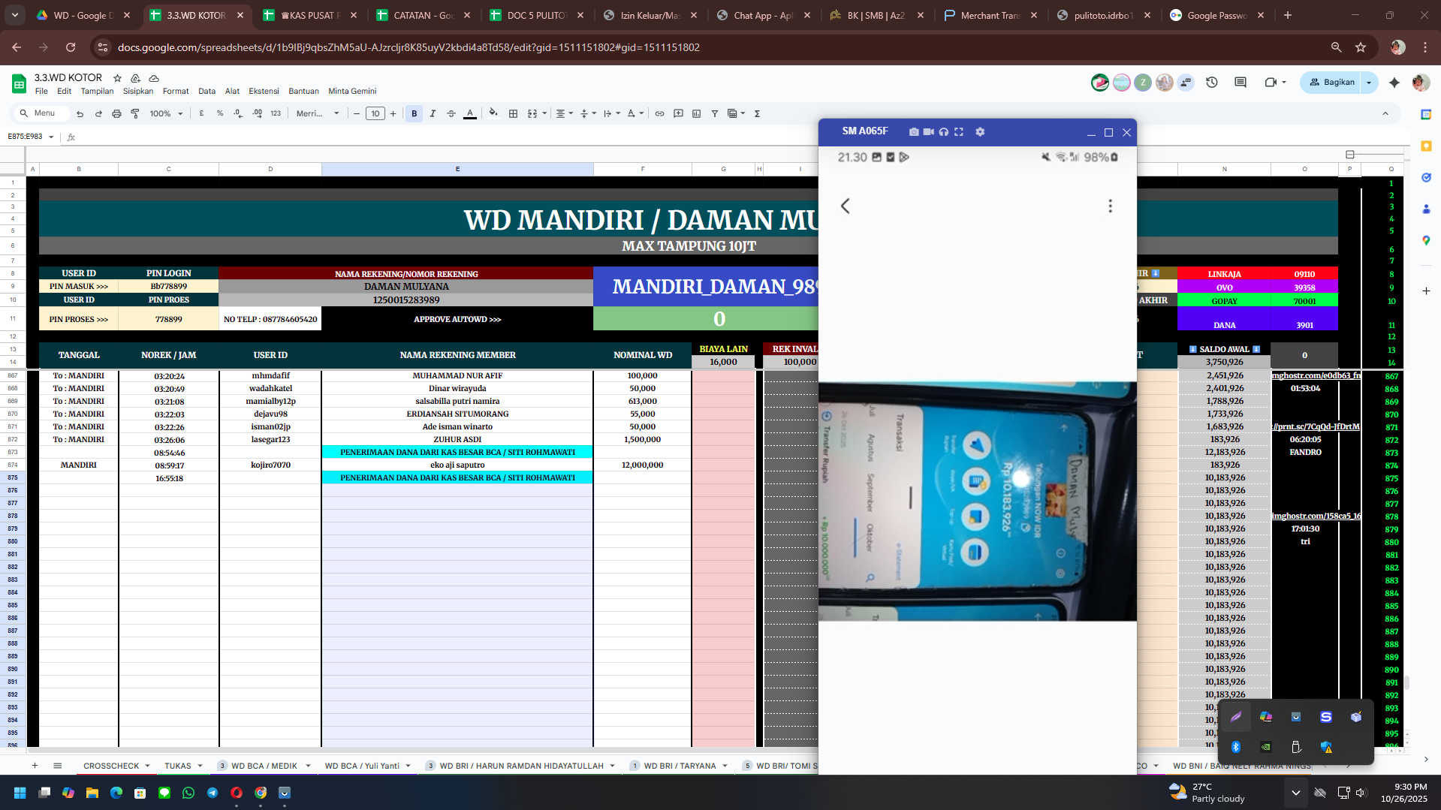Open Google Calendar side panel

1426,115
